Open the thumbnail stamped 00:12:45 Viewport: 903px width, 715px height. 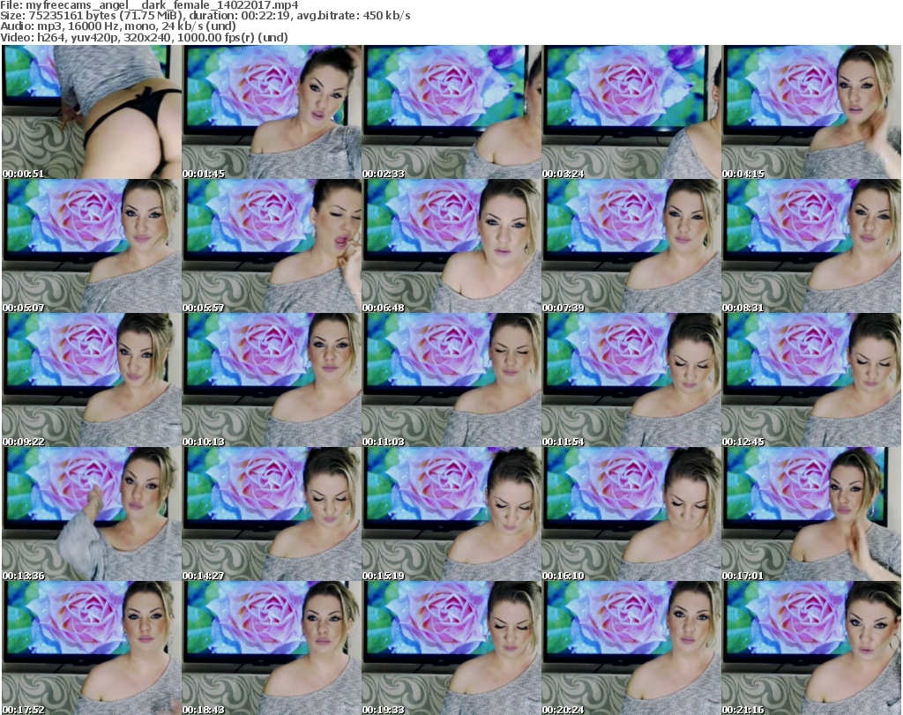(811, 380)
